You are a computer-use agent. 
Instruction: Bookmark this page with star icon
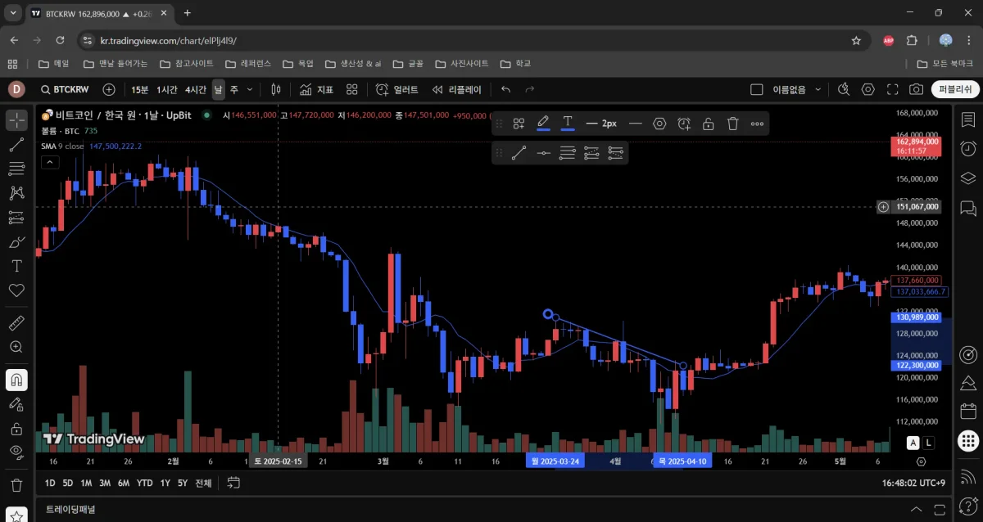point(856,40)
